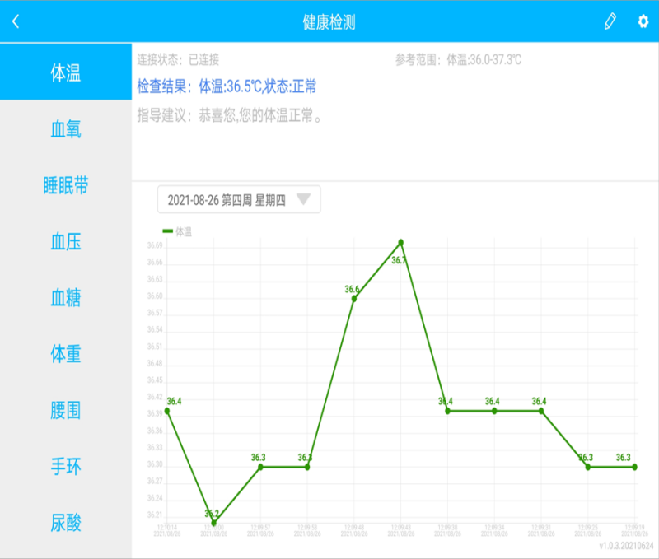Expand the 2021-08-26 date dropdown
Screen dimensions: 659x559
(238, 200)
